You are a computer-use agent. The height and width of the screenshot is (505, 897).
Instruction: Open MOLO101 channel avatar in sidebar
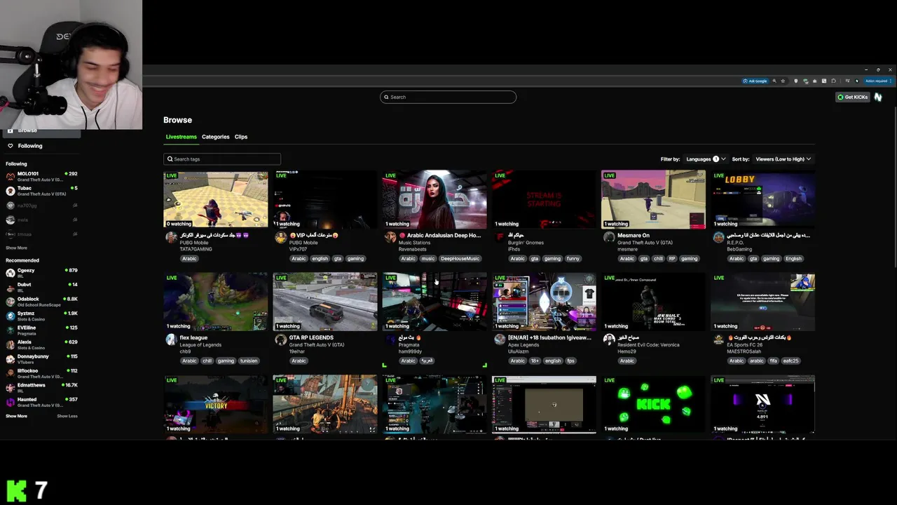tap(11, 176)
